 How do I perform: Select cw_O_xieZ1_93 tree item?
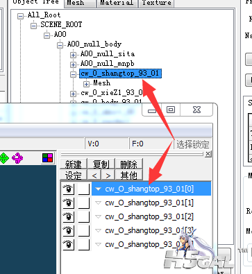[112, 93]
